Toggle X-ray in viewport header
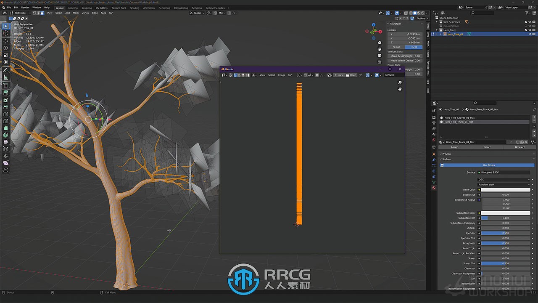The image size is (538, 303). (x=405, y=13)
